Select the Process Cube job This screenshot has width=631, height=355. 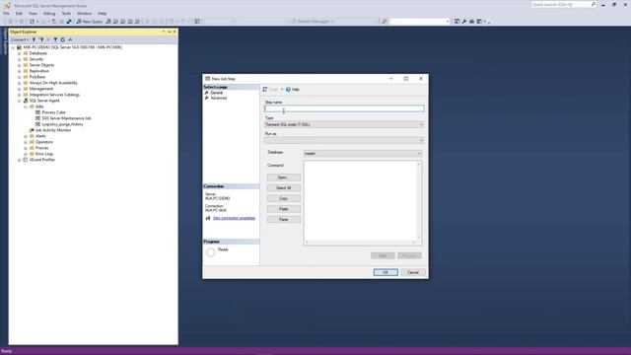click(x=53, y=112)
